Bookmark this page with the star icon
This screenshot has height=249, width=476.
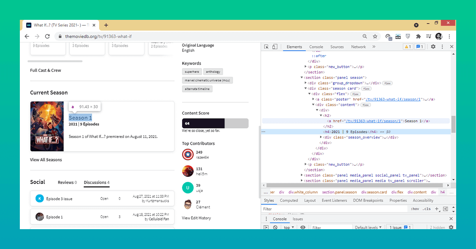[x=375, y=36]
